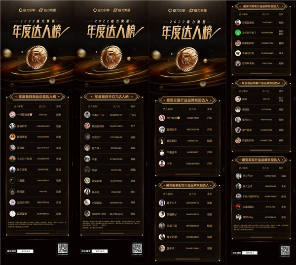296x265 pixels.
Task: Open the 年度最具商业价值达人榜 header
Action: pos(37,97)
